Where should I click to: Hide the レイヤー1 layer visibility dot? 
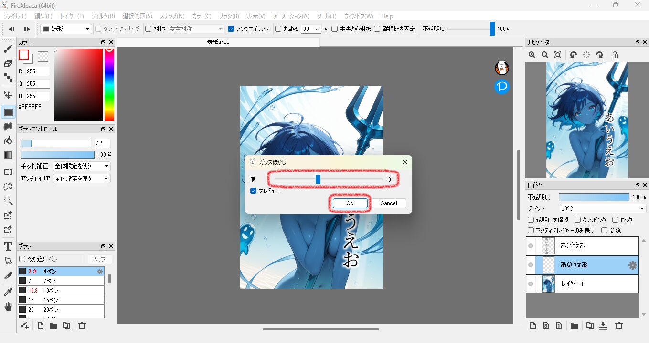click(x=531, y=284)
